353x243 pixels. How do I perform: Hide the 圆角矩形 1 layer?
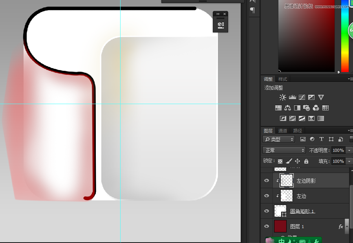(267, 211)
